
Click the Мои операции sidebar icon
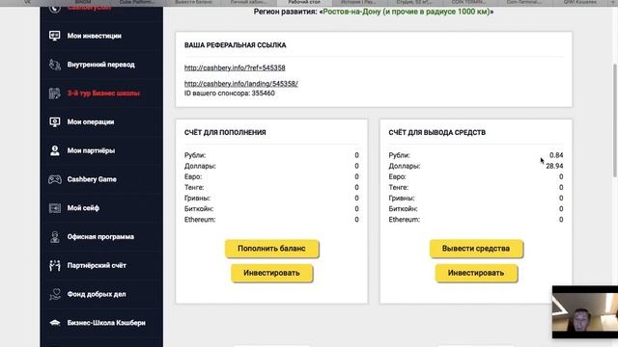[x=55, y=122]
